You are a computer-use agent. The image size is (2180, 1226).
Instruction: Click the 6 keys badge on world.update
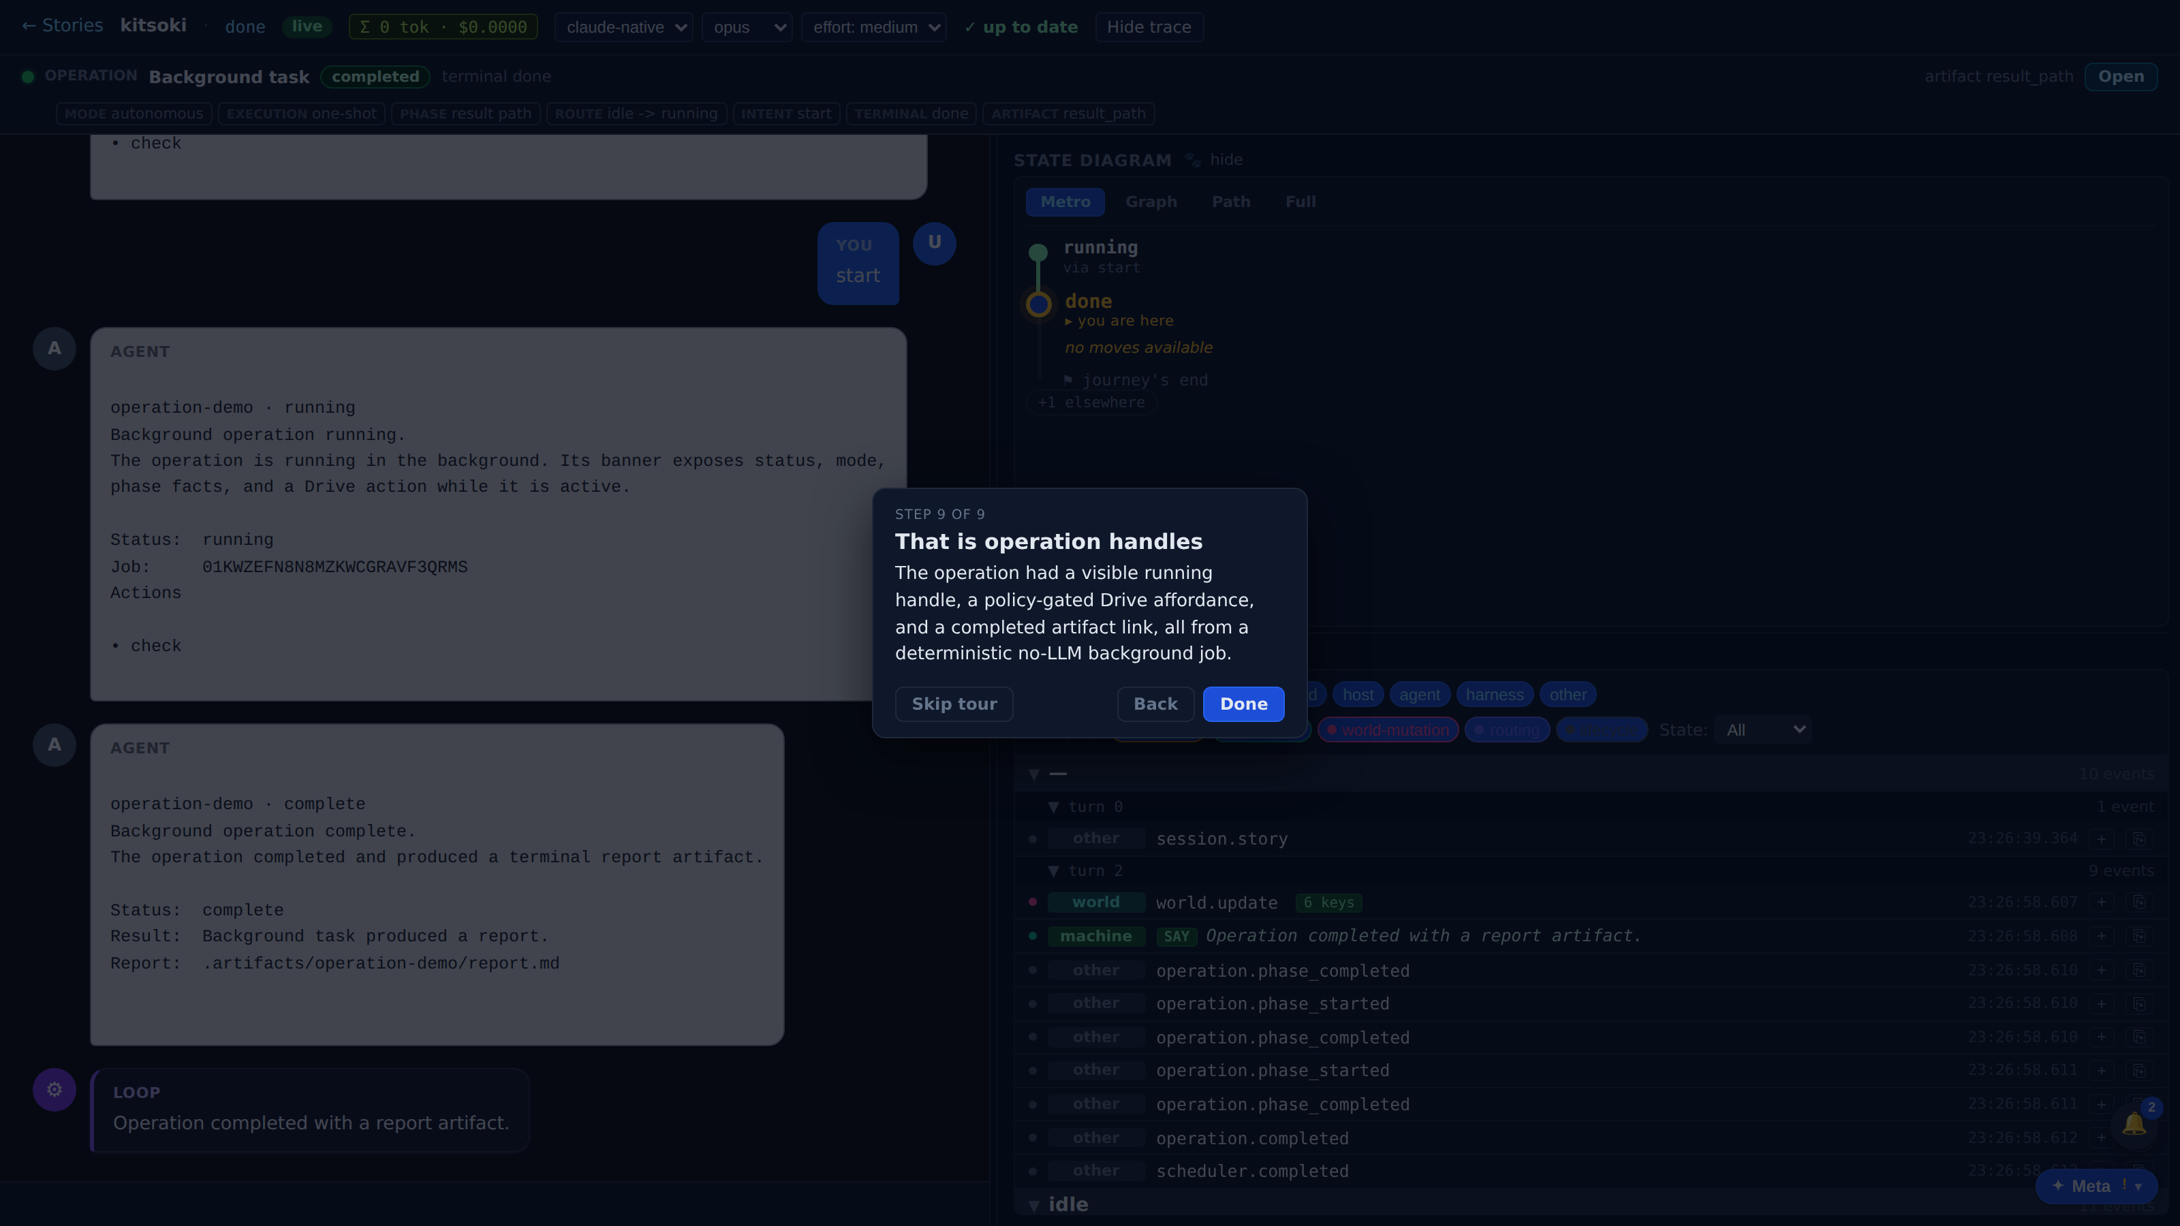click(x=1328, y=902)
